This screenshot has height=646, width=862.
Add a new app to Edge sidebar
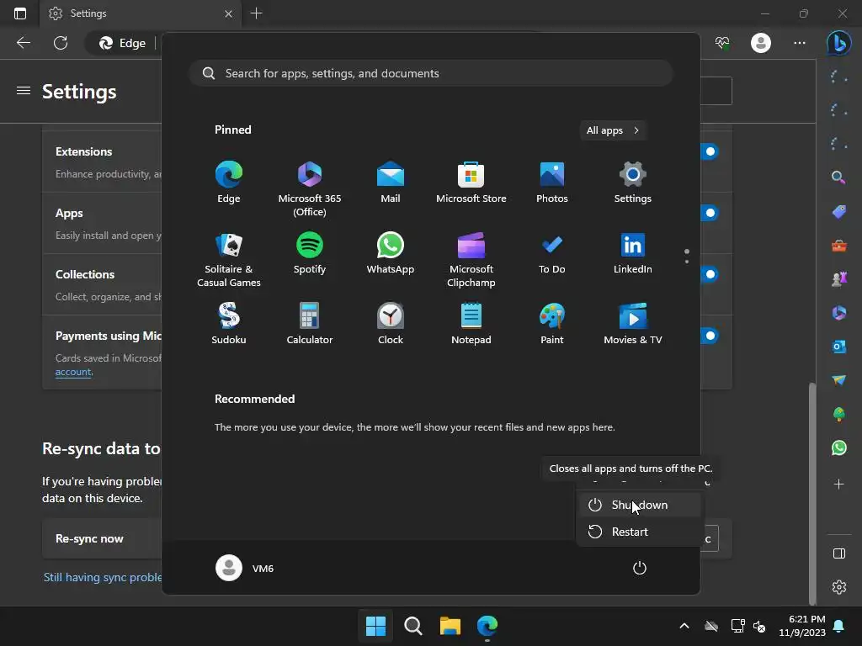click(x=839, y=484)
